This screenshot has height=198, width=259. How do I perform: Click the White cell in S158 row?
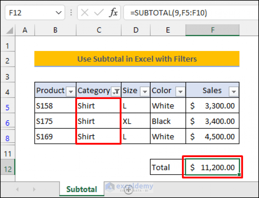point(168,106)
